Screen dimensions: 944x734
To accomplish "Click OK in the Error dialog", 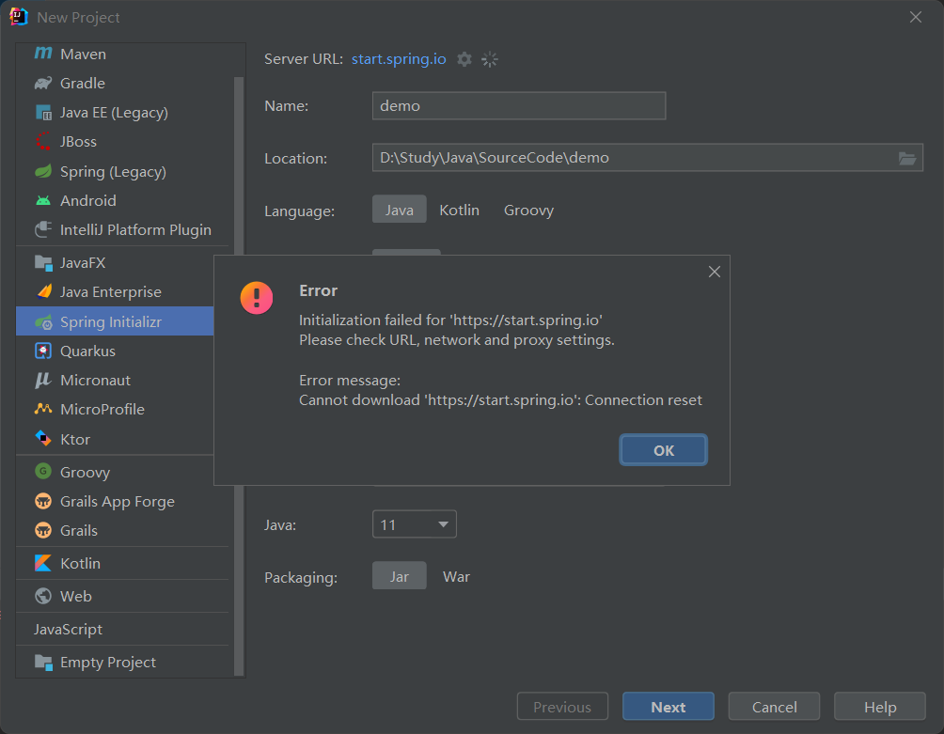I will [664, 450].
